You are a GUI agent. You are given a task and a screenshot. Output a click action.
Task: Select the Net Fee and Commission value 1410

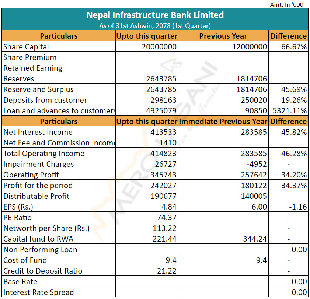point(168,143)
